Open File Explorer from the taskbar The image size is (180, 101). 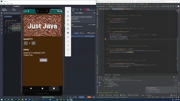(x=12, y=100)
